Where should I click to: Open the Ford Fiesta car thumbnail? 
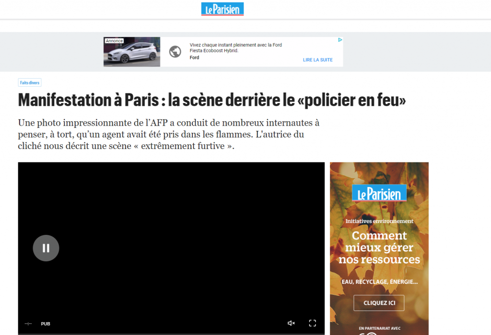click(x=132, y=52)
